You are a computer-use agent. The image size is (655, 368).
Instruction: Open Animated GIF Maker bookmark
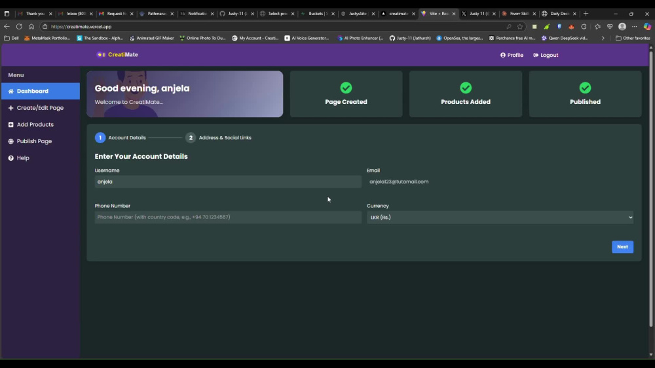point(152,38)
